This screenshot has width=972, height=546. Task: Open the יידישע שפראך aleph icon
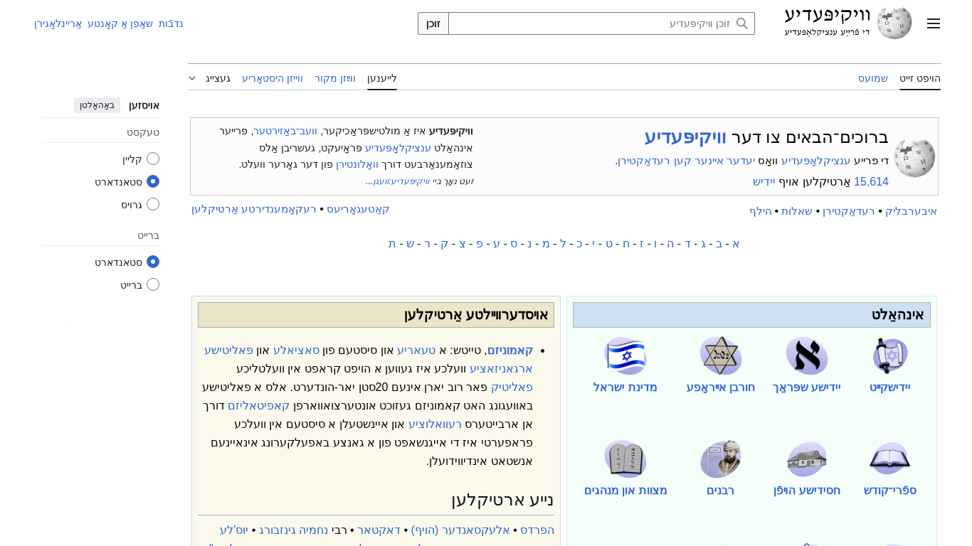807,355
